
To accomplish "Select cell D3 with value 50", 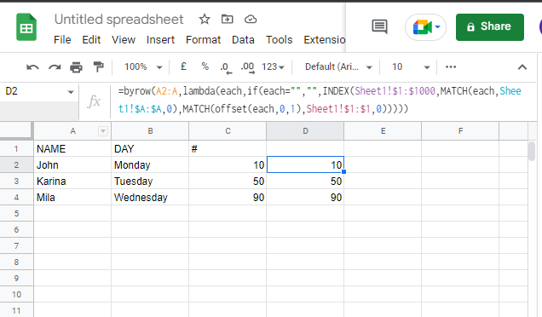I will tap(305, 182).
